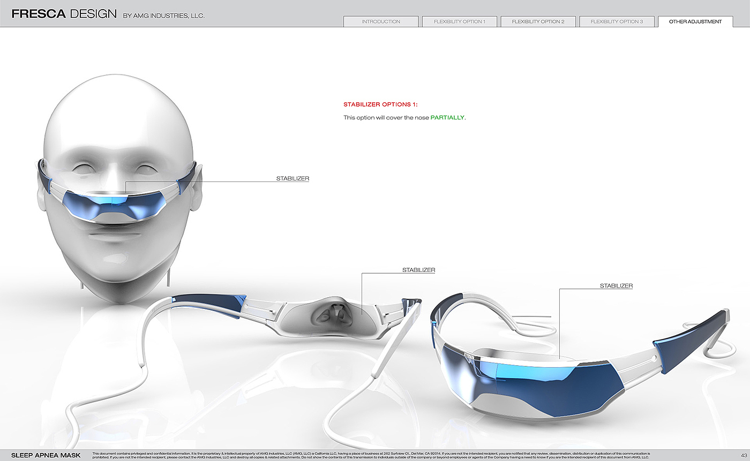Go to Flexibility Option 3 tab
The width and height of the screenshot is (750, 461).
(x=617, y=21)
